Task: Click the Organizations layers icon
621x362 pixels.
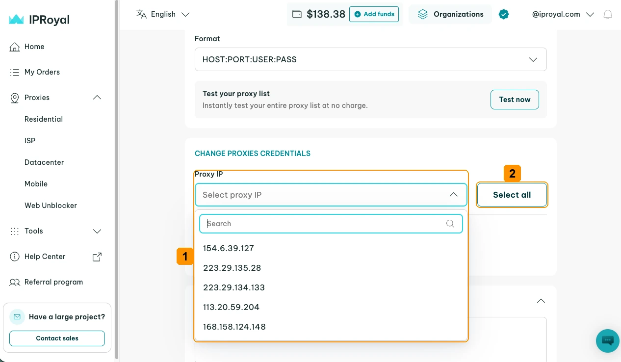Action: pos(423,14)
